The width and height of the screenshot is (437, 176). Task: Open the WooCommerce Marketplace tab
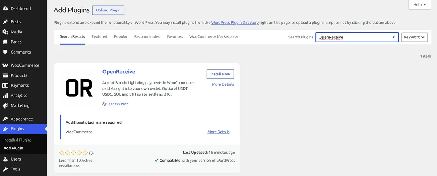214,36
